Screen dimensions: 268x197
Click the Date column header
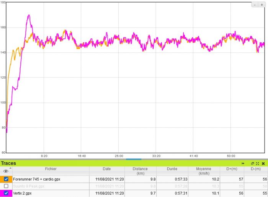pyautogui.click(x=106, y=169)
